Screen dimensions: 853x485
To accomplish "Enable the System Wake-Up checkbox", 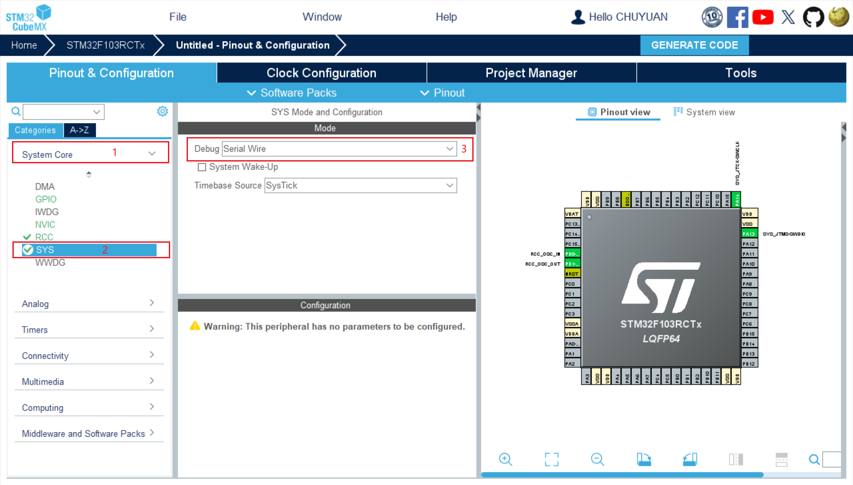I will 202,167.
